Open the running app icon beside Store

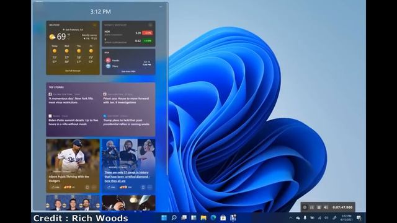point(233,217)
